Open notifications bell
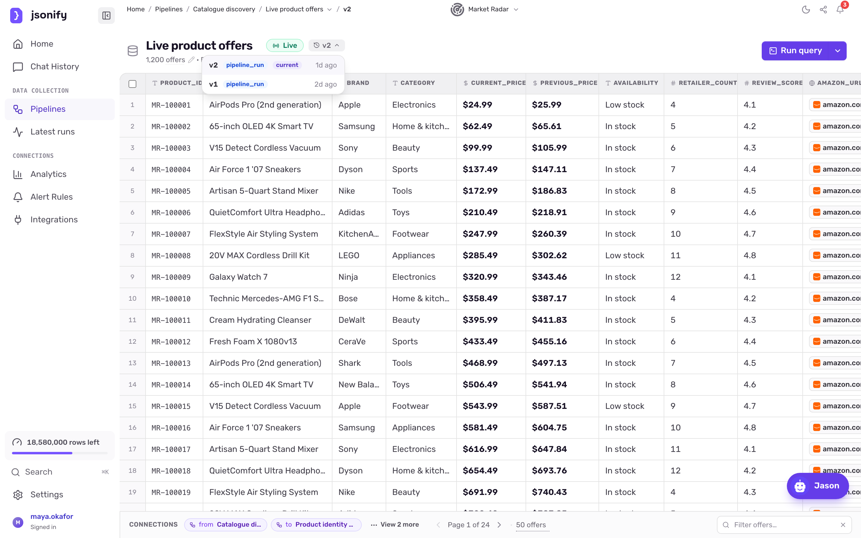Image resolution: width=861 pixels, height=538 pixels. coord(840,10)
